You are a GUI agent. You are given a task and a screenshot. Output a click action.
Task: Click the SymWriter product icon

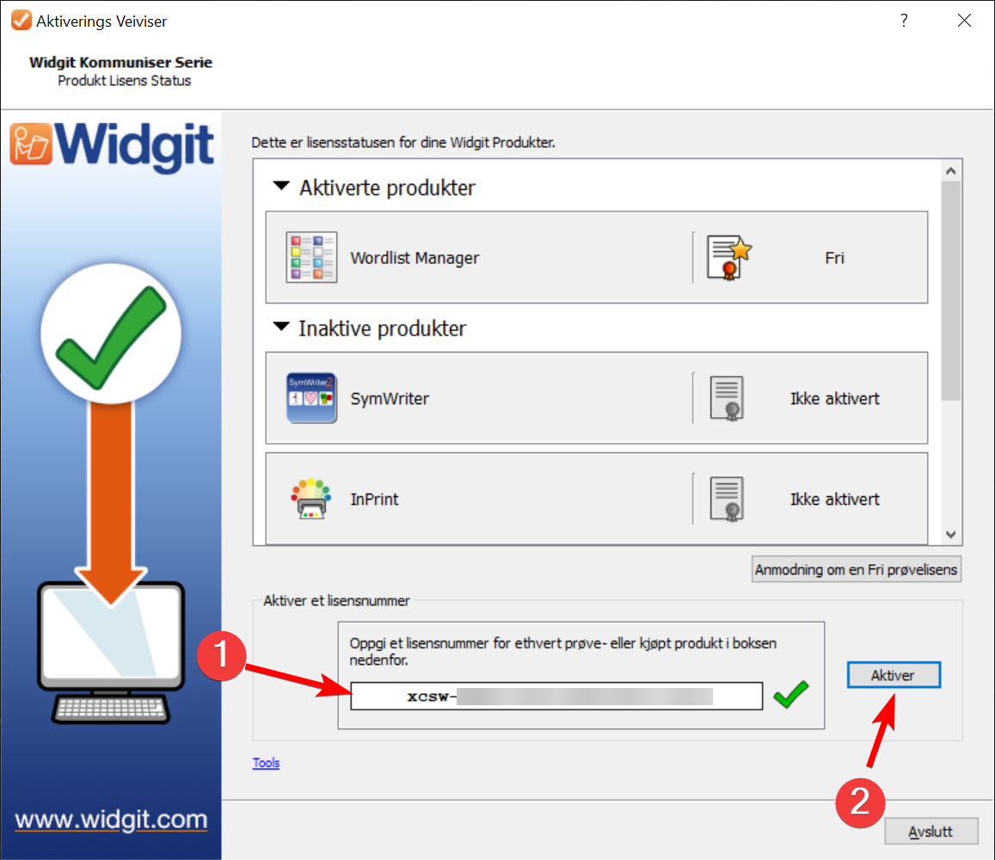[311, 398]
